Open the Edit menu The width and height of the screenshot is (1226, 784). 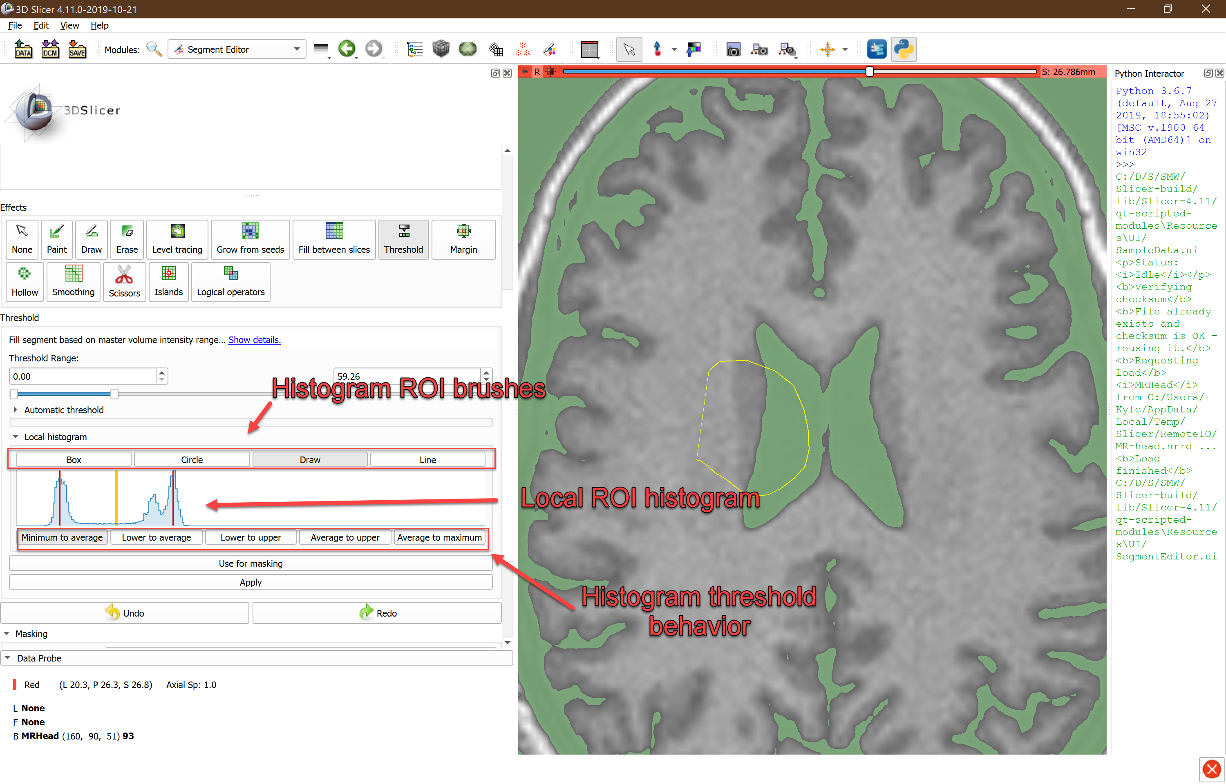(x=41, y=25)
